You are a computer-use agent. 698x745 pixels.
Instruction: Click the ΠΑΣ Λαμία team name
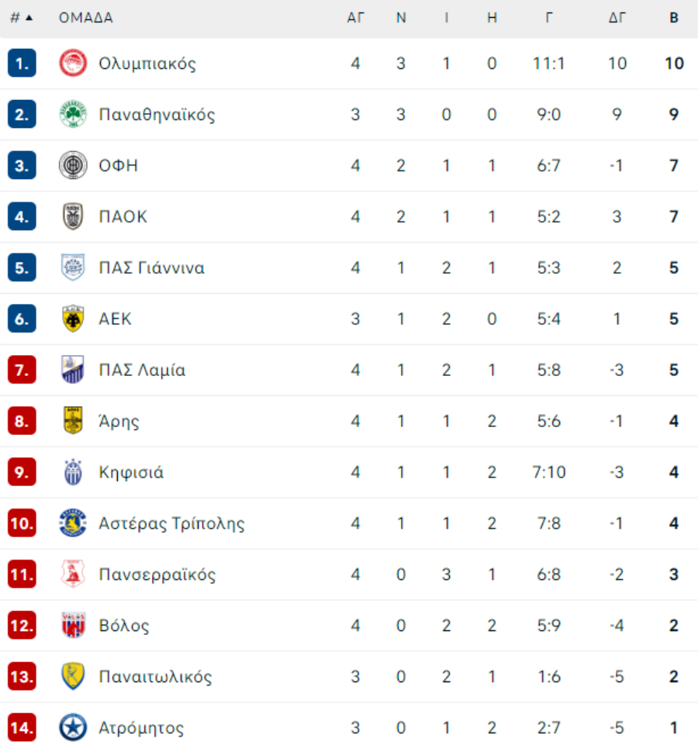coord(142,370)
